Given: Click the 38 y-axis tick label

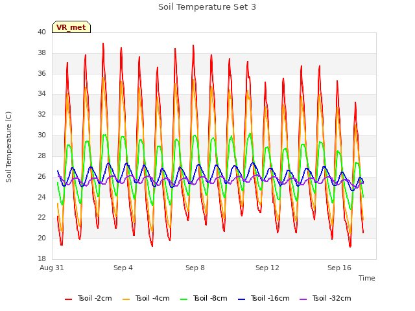Looking at the screenshot, I should click(41, 53).
